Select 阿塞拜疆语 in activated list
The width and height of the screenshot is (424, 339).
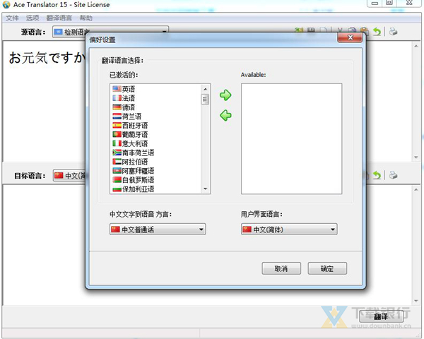coord(156,171)
